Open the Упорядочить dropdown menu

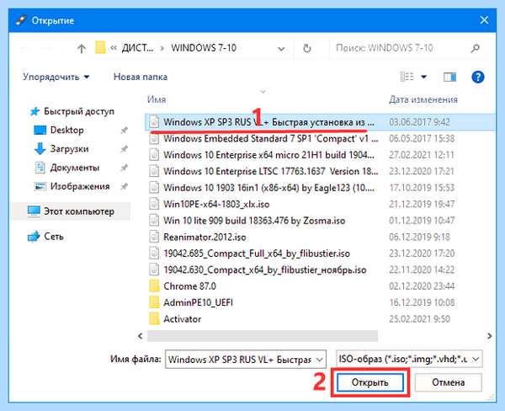click(56, 77)
